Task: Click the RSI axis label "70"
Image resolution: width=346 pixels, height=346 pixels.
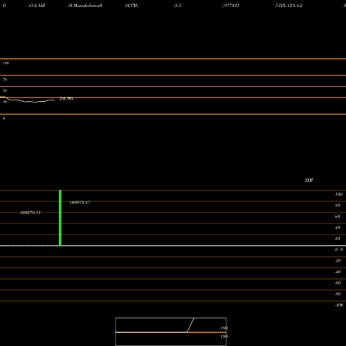Action: point(5,80)
